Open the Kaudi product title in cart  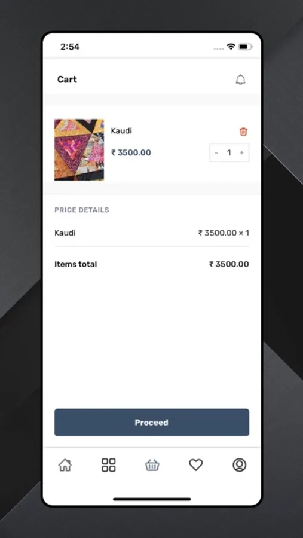[x=121, y=131]
